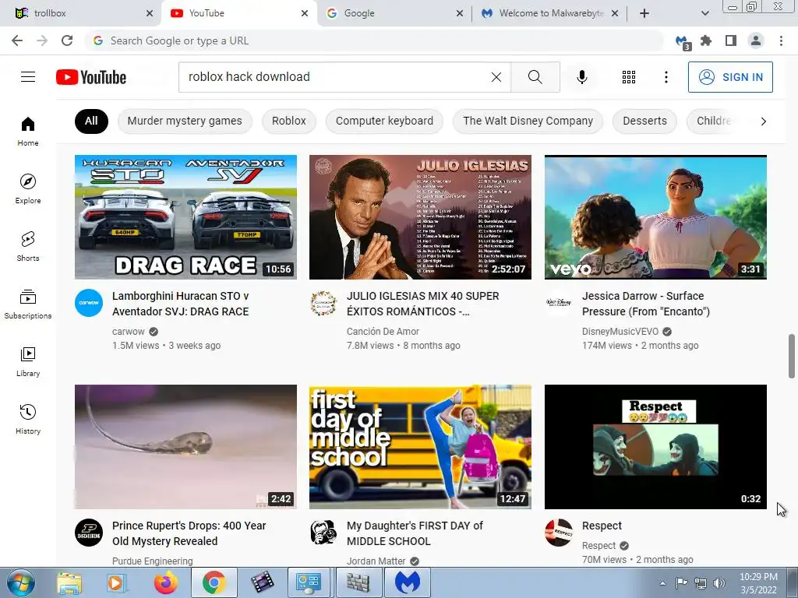Clear the search box with the X
This screenshot has width=798, height=598.
point(496,77)
